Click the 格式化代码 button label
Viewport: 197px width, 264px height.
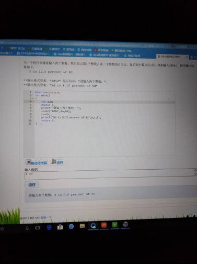click(39, 163)
